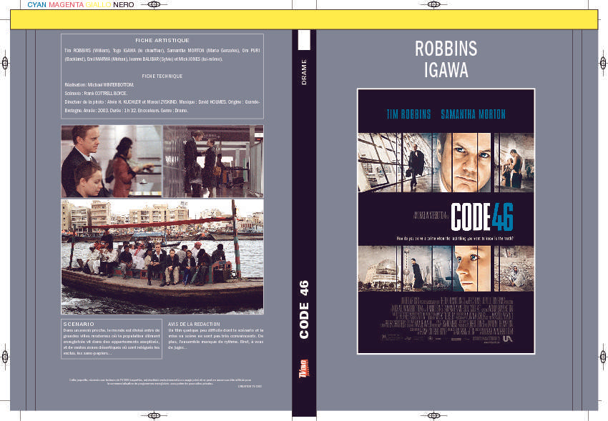This screenshot has width=608, height=421.
Task: Click the top-right registration mark crosshair
Action: [435, 6]
